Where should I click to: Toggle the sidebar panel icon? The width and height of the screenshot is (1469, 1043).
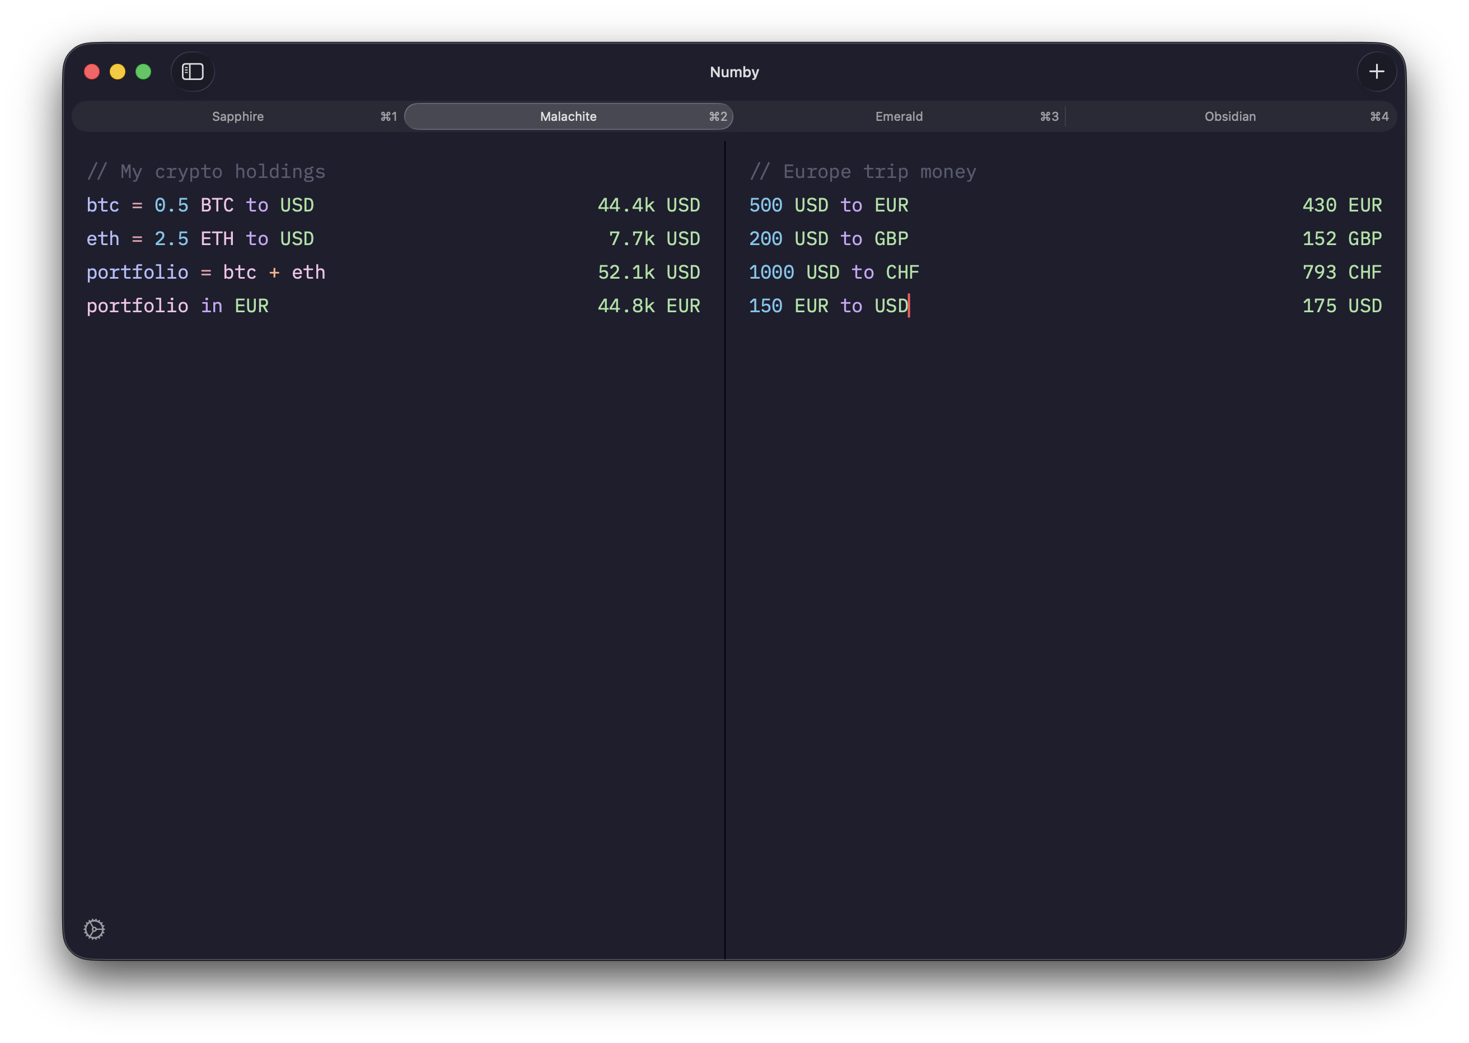click(192, 71)
